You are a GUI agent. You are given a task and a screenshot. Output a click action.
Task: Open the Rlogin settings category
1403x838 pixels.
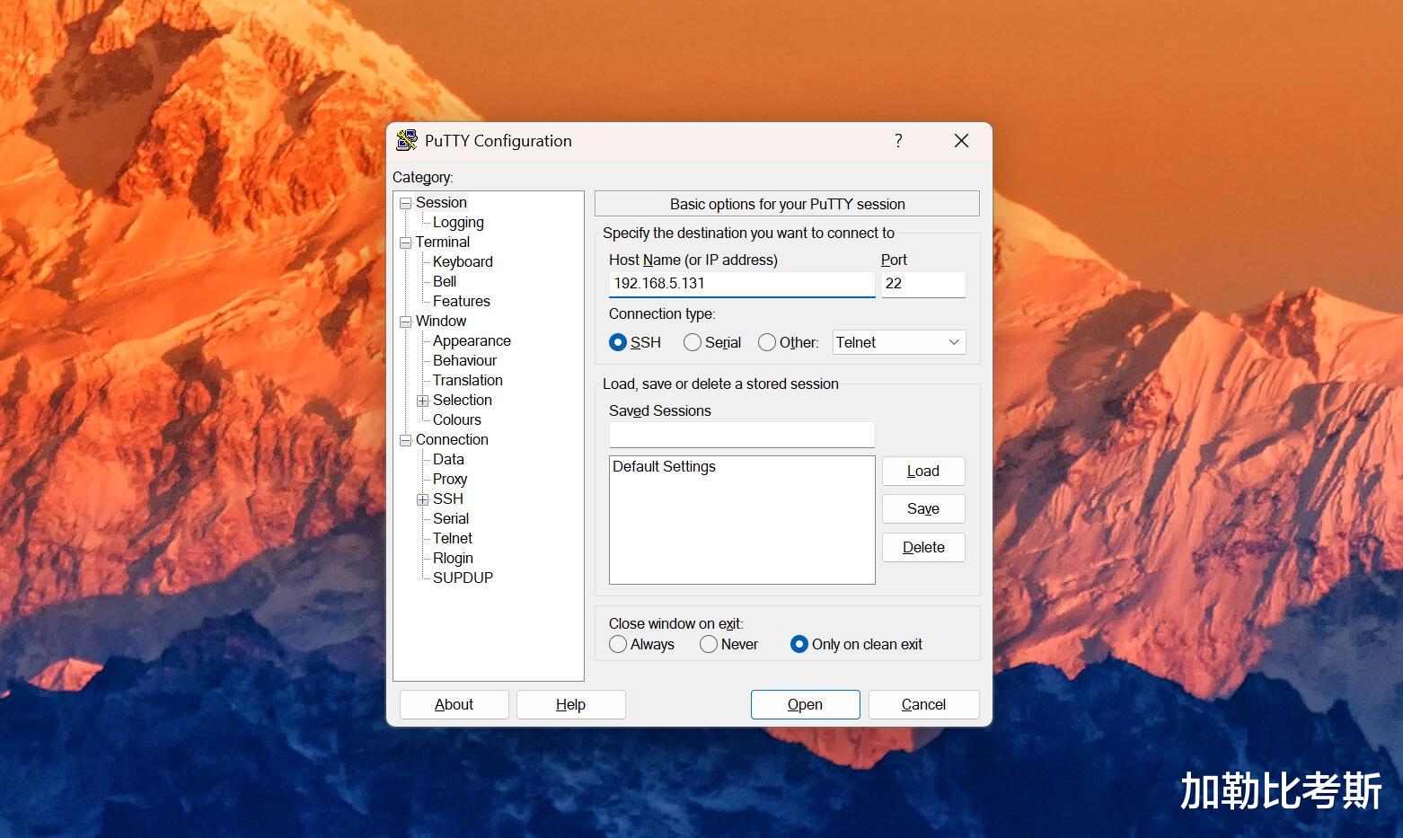[453, 559]
